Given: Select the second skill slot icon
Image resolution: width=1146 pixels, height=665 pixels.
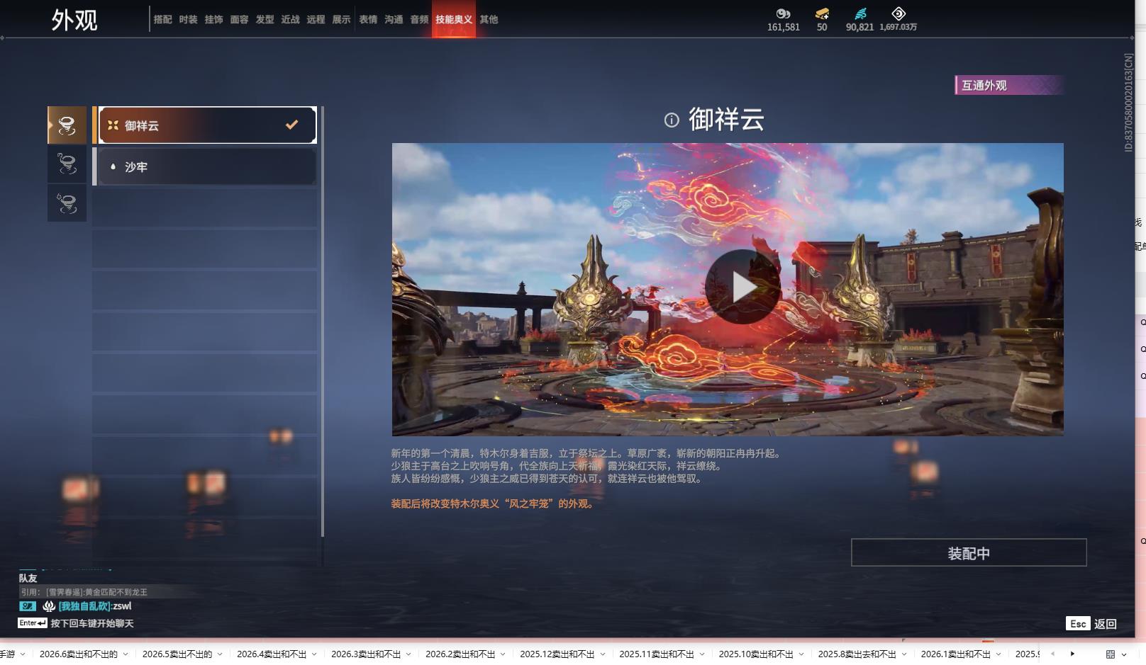Looking at the screenshot, I should coord(67,164).
